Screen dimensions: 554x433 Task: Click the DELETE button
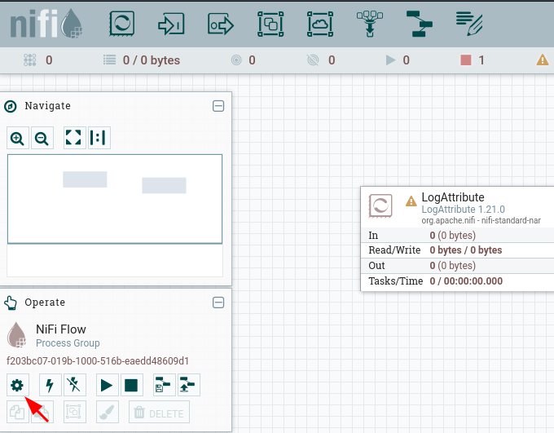159,412
